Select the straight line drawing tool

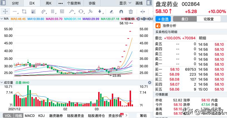pos(15,12)
